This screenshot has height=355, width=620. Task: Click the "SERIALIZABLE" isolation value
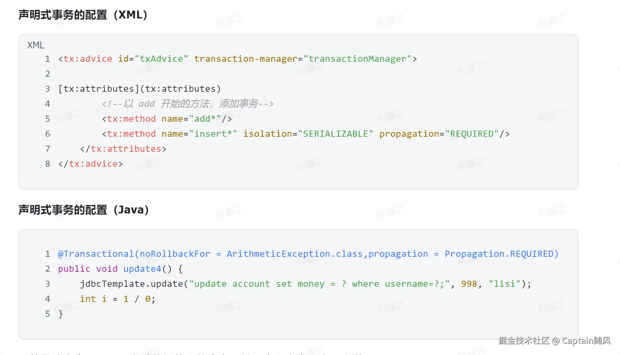click(336, 134)
